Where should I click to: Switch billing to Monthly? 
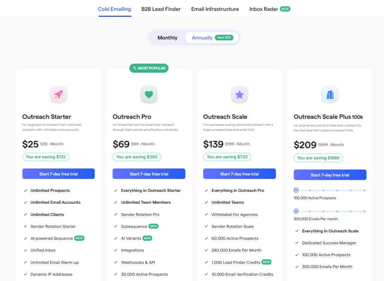click(x=167, y=38)
